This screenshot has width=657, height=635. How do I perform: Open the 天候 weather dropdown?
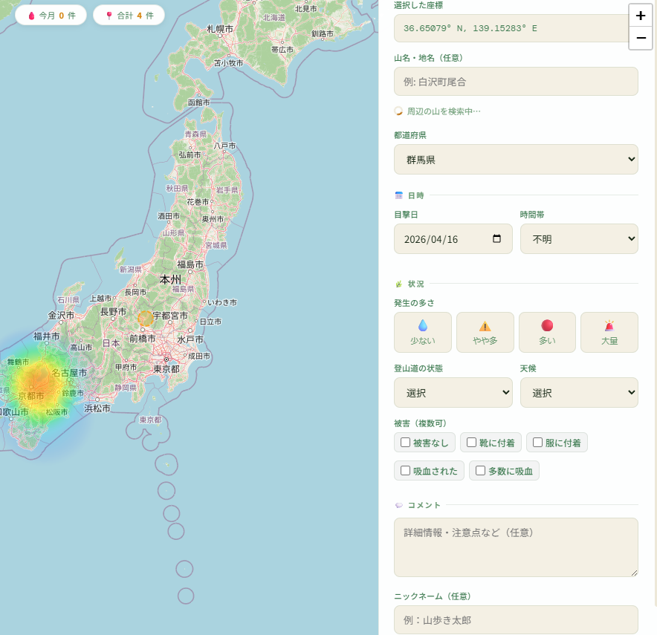(578, 393)
